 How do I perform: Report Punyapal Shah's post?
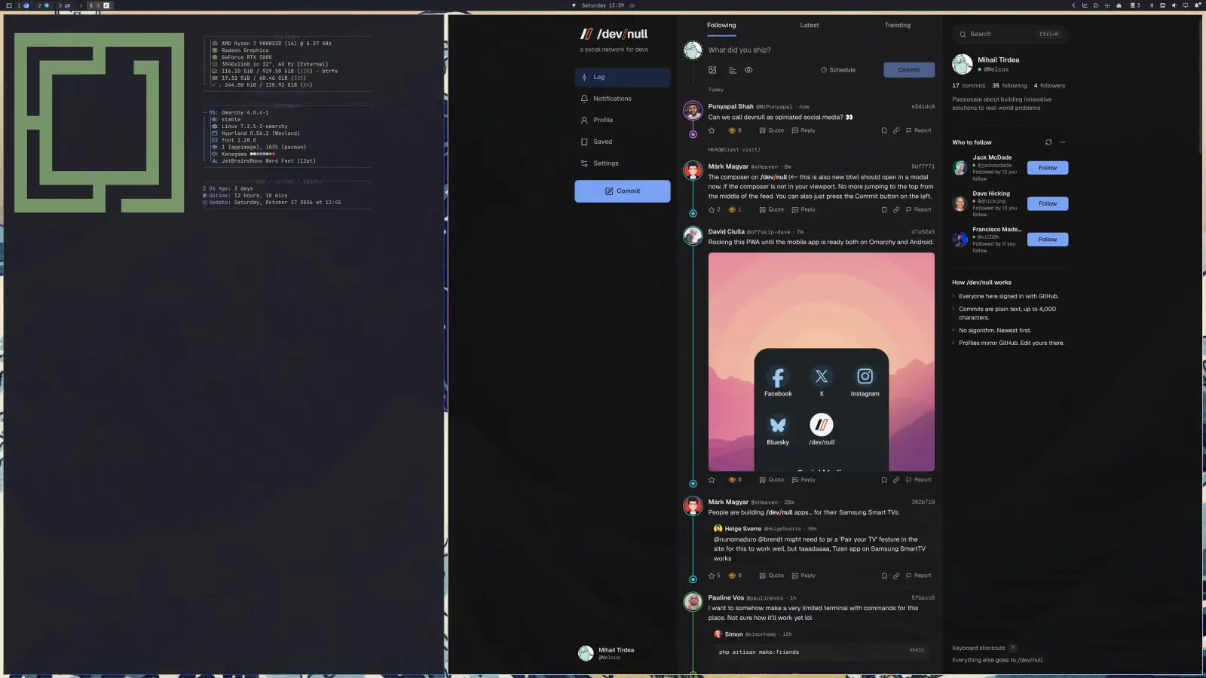click(x=918, y=130)
